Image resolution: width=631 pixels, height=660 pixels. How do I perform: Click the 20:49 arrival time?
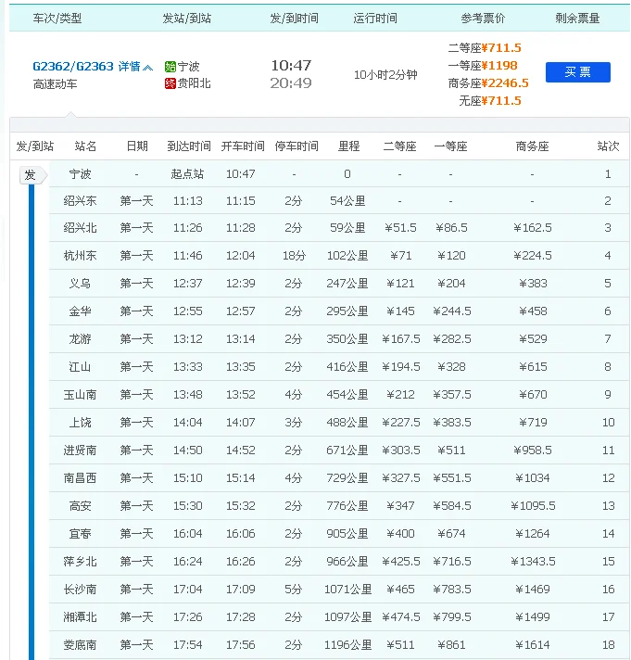click(x=291, y=83)
